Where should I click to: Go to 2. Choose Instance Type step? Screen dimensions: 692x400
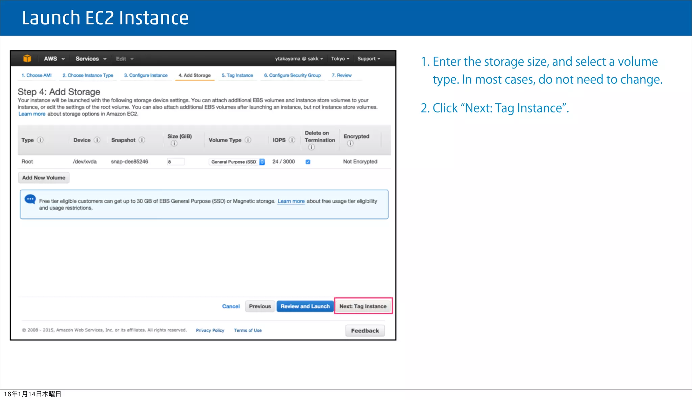point(88,75)
